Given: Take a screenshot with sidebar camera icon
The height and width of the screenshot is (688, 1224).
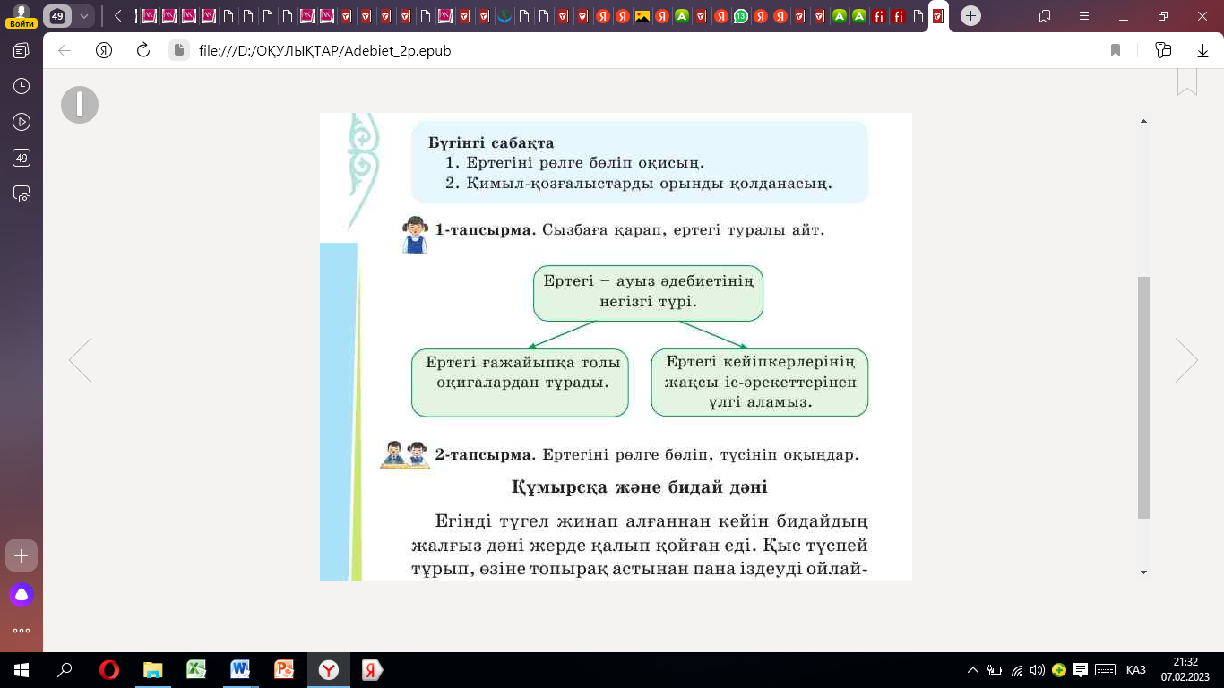Looking at the screenshot, I should [22, 194].
